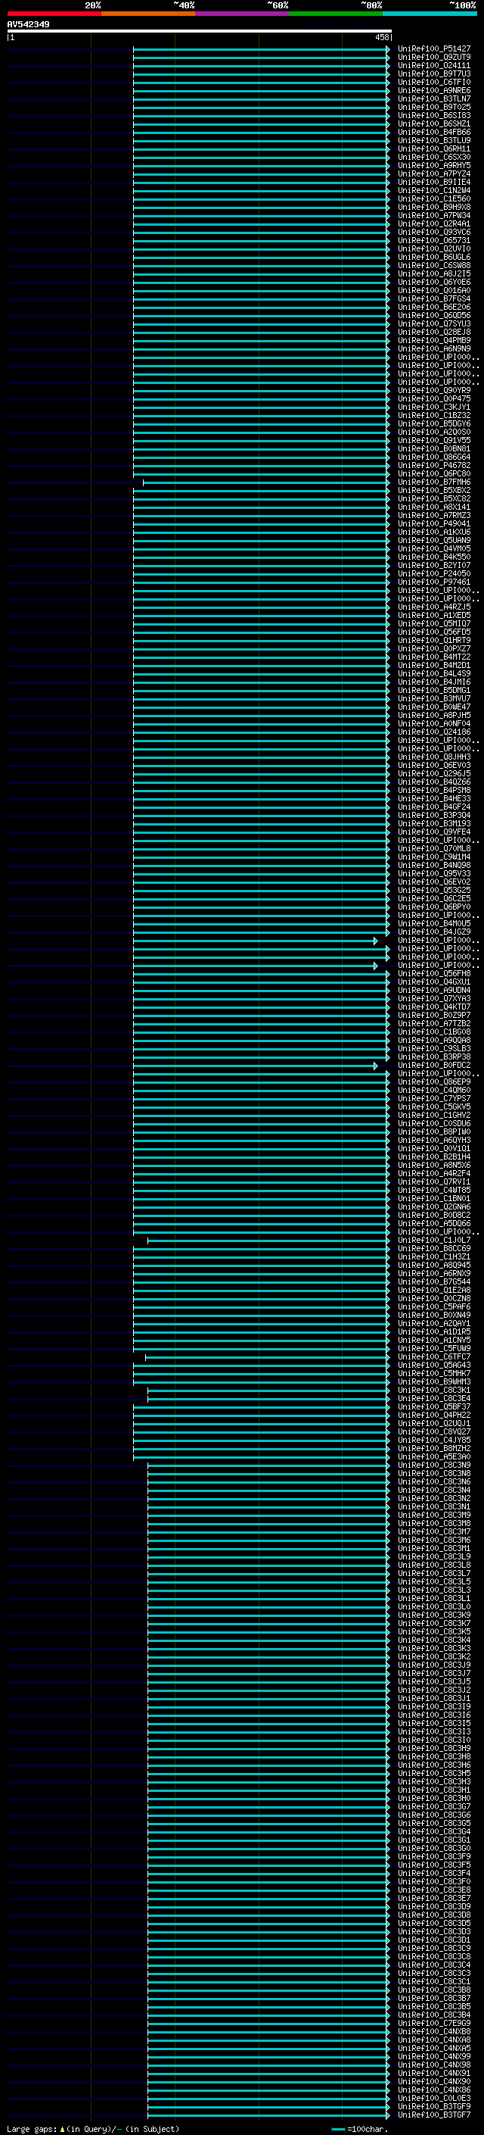The image size is (484, 2135).
Task: Select label UniRef100_Q2R4A1
Action: (433, 223)
